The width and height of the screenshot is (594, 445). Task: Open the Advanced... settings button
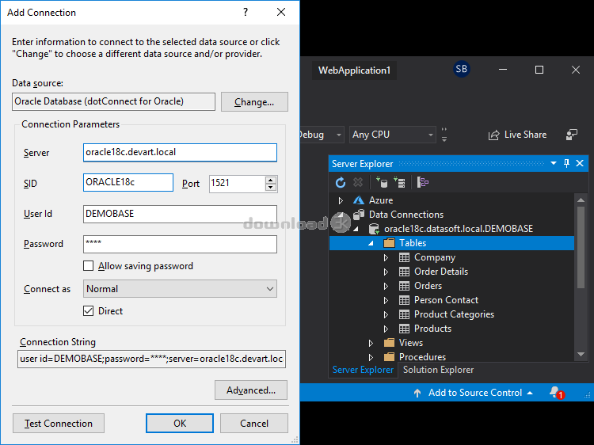(x=251, y=390)
